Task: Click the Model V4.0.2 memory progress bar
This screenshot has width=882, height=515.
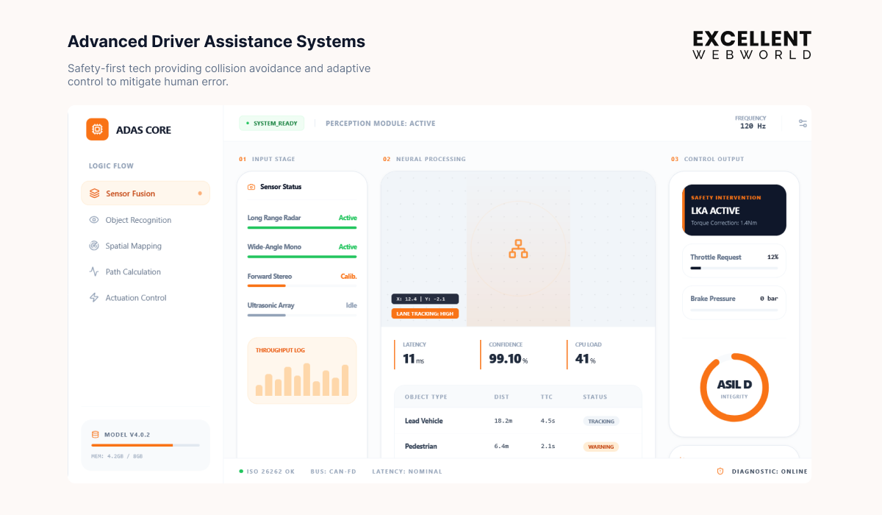Action: 145,445
